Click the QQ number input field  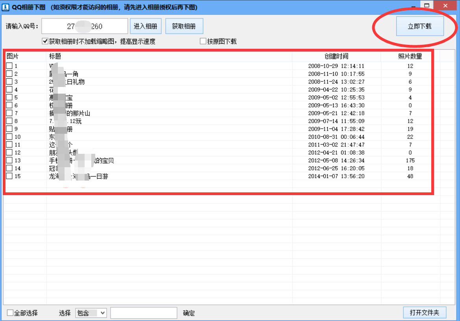pyautogui.click(x=85, y=26)
